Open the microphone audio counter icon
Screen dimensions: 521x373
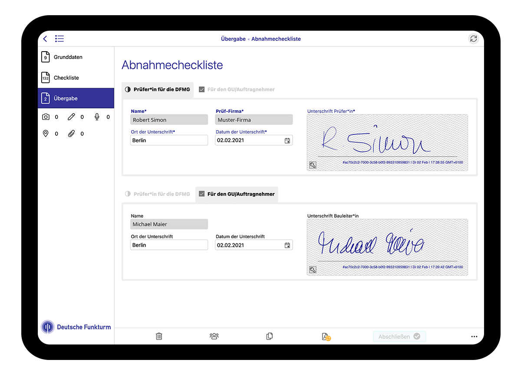pyautogui.click(x=97, y=117)
